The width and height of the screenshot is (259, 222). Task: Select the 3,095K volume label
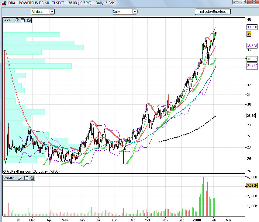click(x=252, y=185)
